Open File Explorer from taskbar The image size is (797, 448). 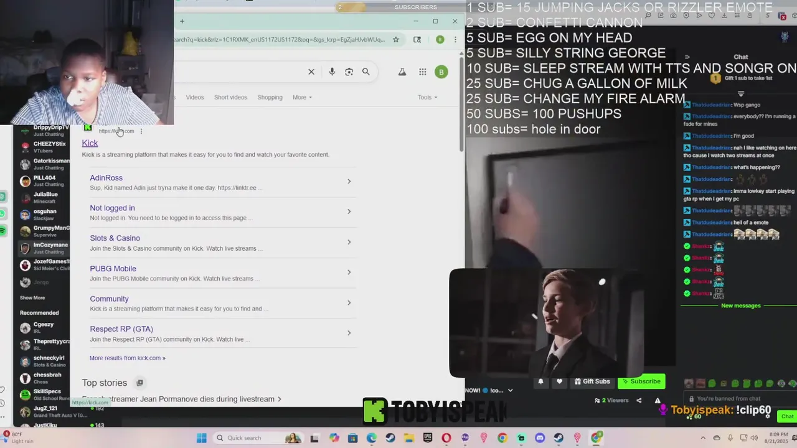[409, 438]
